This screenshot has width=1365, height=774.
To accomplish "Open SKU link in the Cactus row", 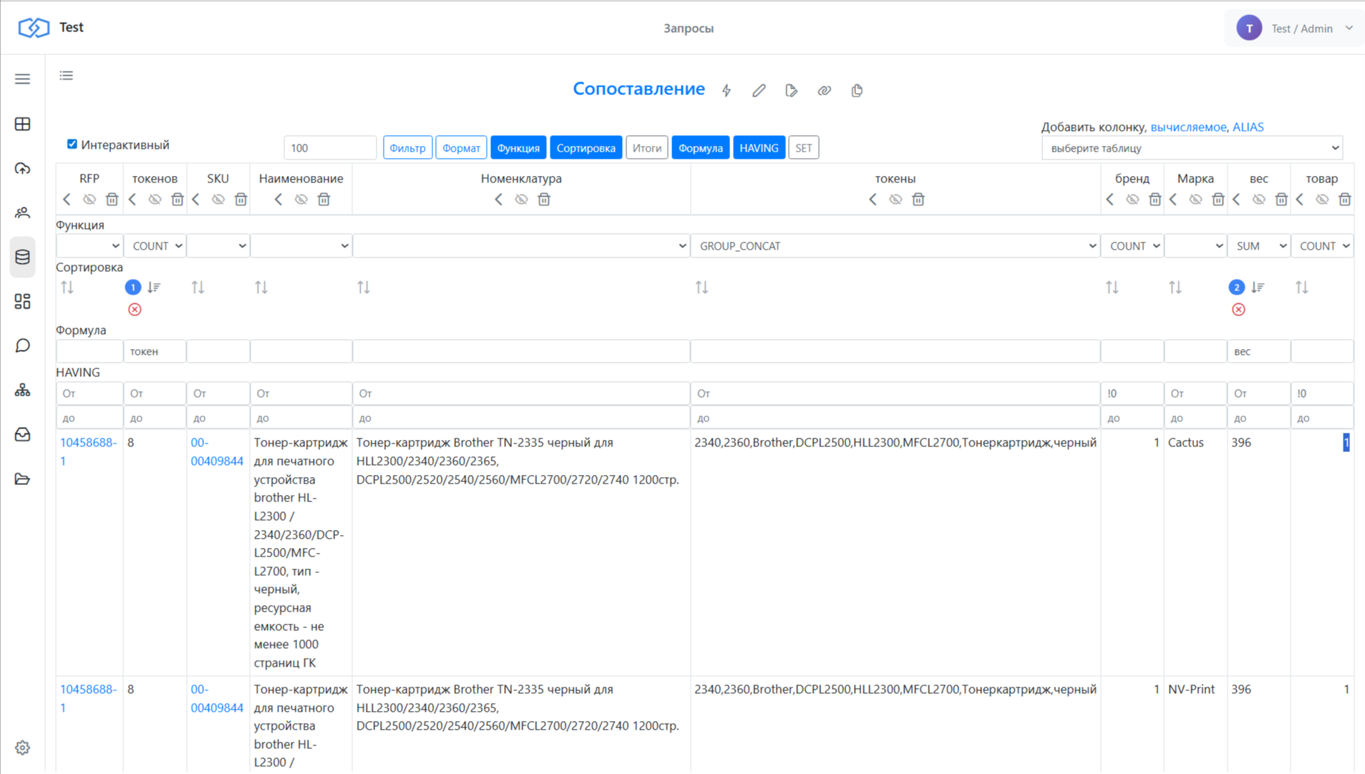I will (217, 452).
